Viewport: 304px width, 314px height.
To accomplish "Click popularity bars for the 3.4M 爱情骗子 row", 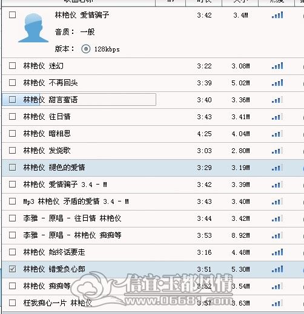I will tap(277, 15).
